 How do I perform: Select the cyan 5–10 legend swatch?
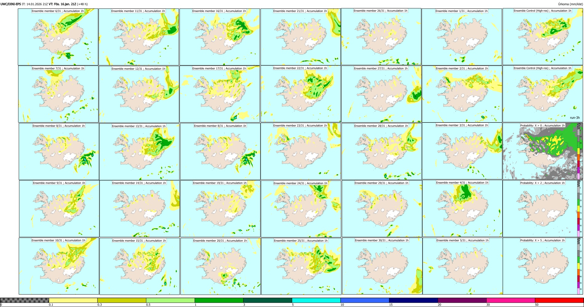click(x=316, y=300)
